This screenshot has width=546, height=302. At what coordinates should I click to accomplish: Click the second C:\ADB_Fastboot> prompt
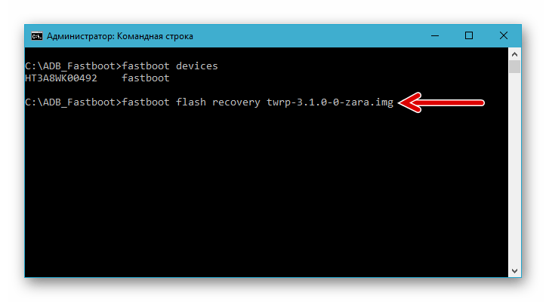[73, 102]
